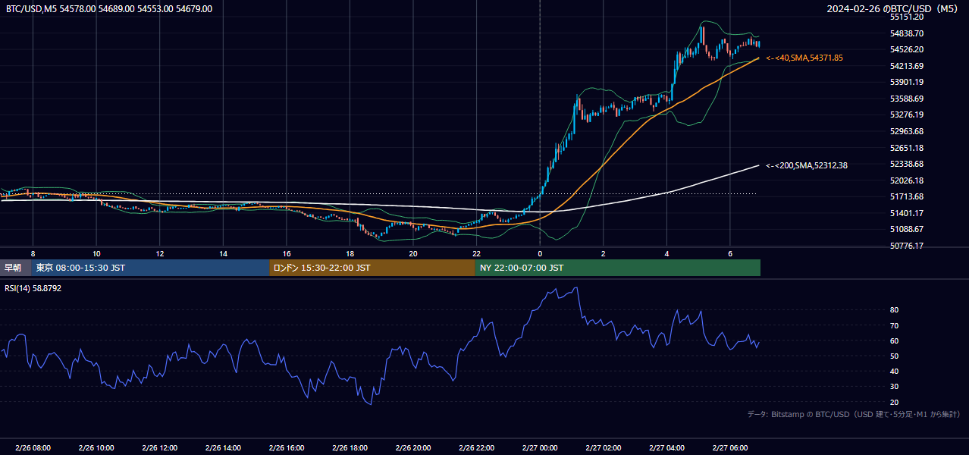Image resolution: width=969 pixels, height=455 pixels.
Task: Click price axis value 51401.17
Action: (x=906, y=213)
